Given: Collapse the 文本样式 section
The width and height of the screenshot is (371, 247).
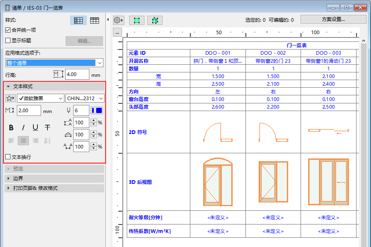Looking at the screenshot, I should click(54, 86).
